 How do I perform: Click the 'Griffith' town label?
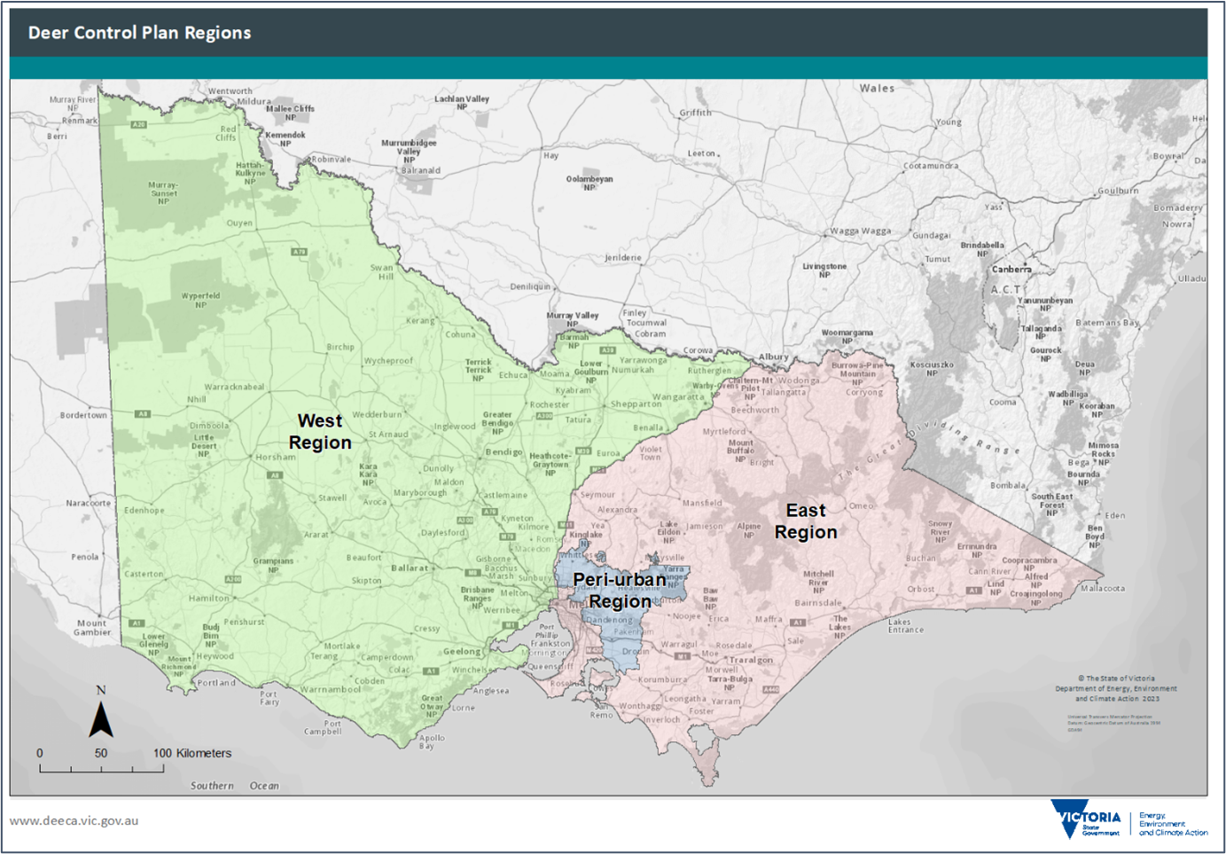(x=696, y=113)
